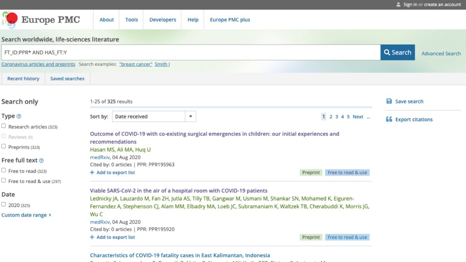The image size is (466, 262).
Task: Open article on COVID-19 surgical emergencies in children
Action: point(214,138)
